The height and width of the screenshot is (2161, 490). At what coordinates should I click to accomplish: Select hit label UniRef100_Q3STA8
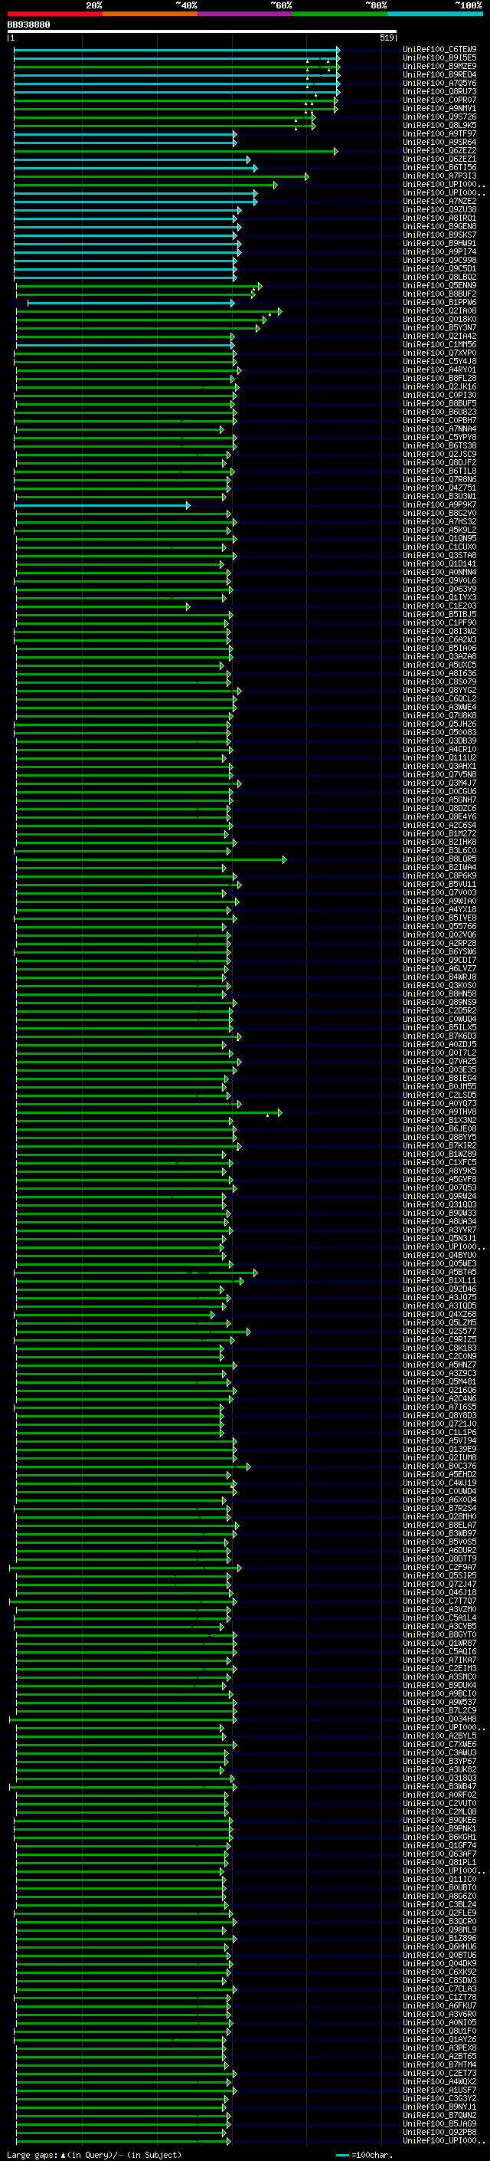[439, 555]
